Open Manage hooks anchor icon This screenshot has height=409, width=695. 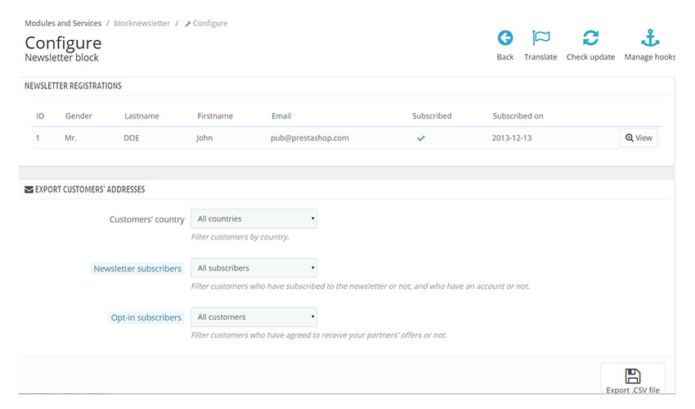650,38
